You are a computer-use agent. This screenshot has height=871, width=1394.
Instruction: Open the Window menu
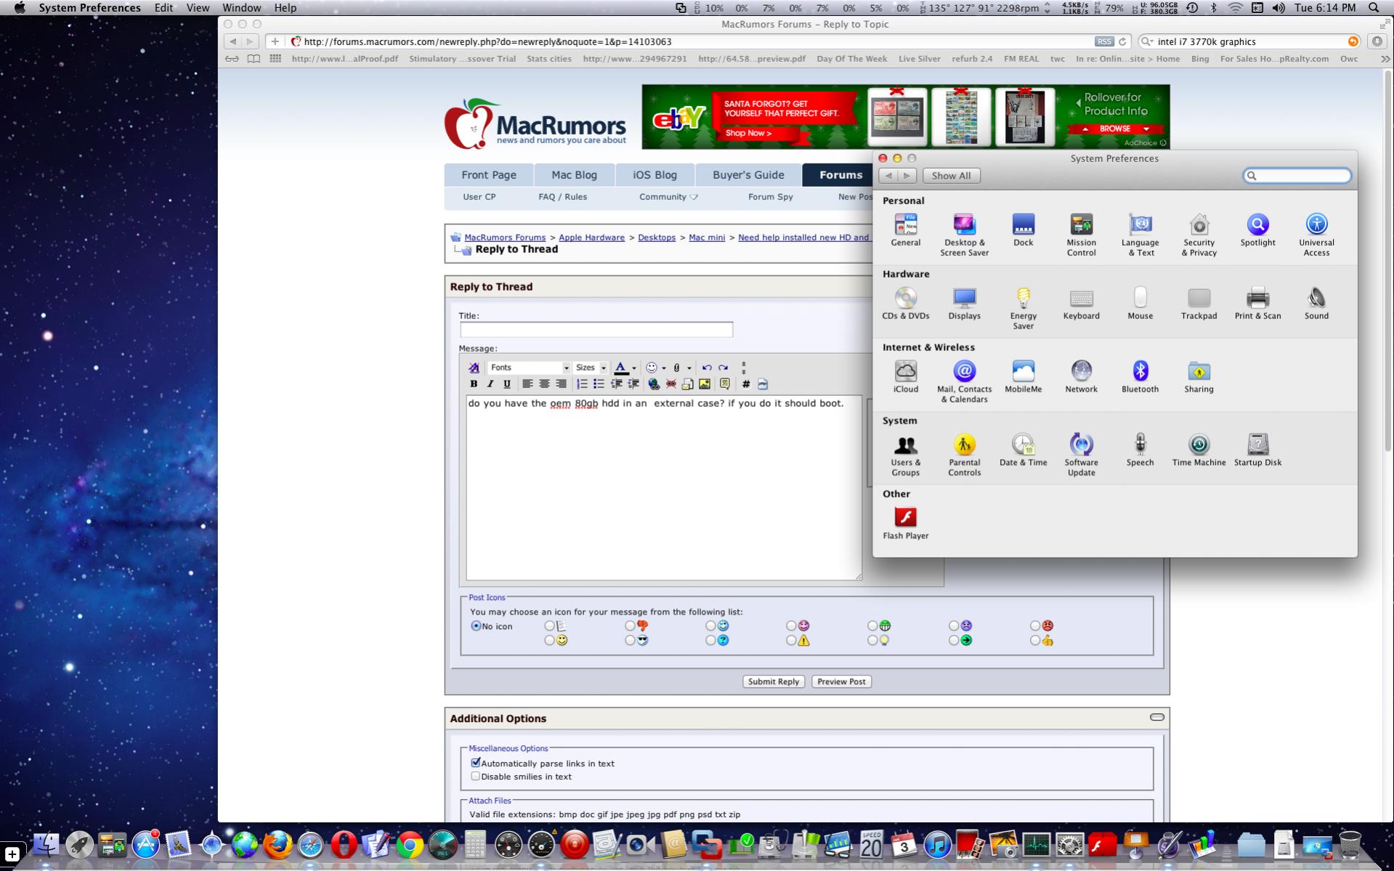(x=241, y=8)
